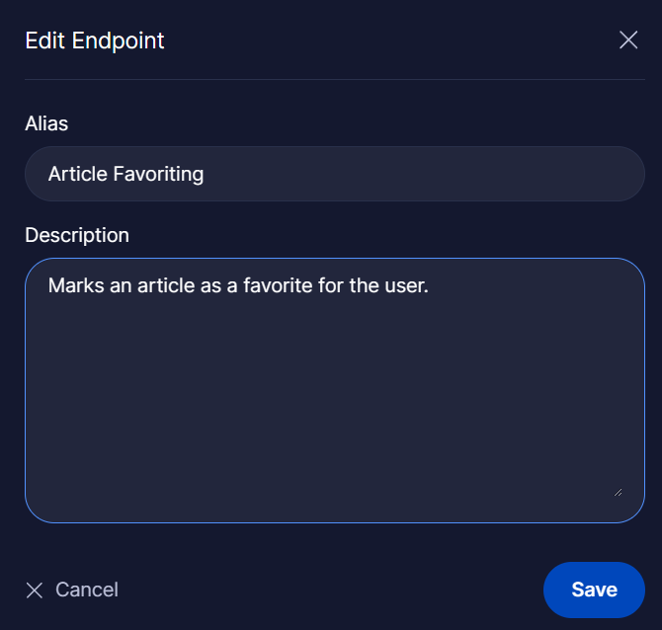Focus the Alias input field
This screenshot has width=662, height=630.
tap(334, 174)
